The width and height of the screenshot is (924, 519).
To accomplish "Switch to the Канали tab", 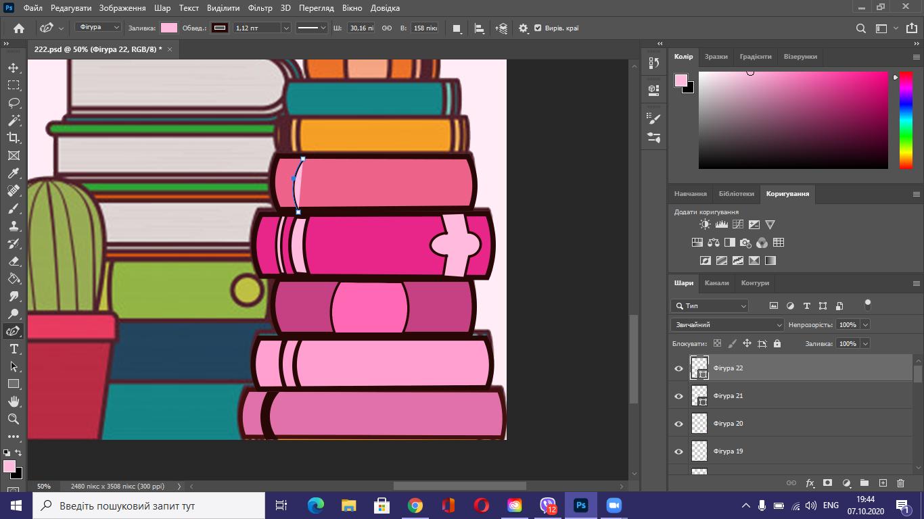I will [x=716, y=283].
